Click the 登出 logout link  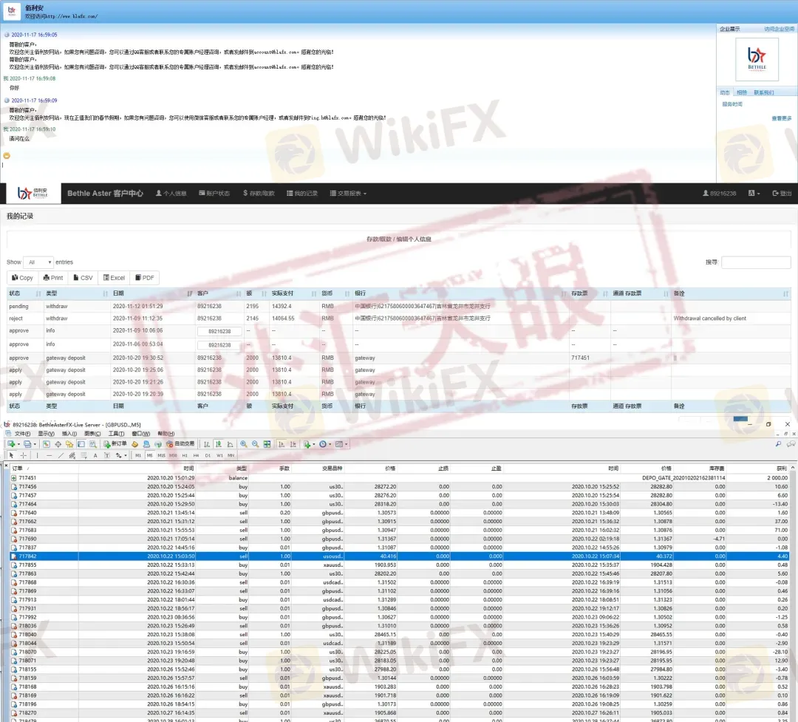pos(782,194)
